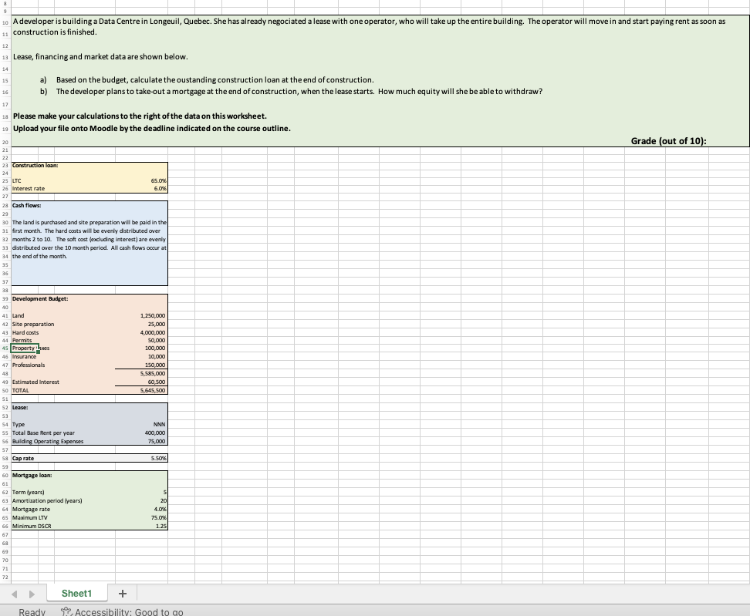The image size is (750, 616).
Task: Click the 'Accessibility: Good to go' status
Action: click(x=129, y=612)
